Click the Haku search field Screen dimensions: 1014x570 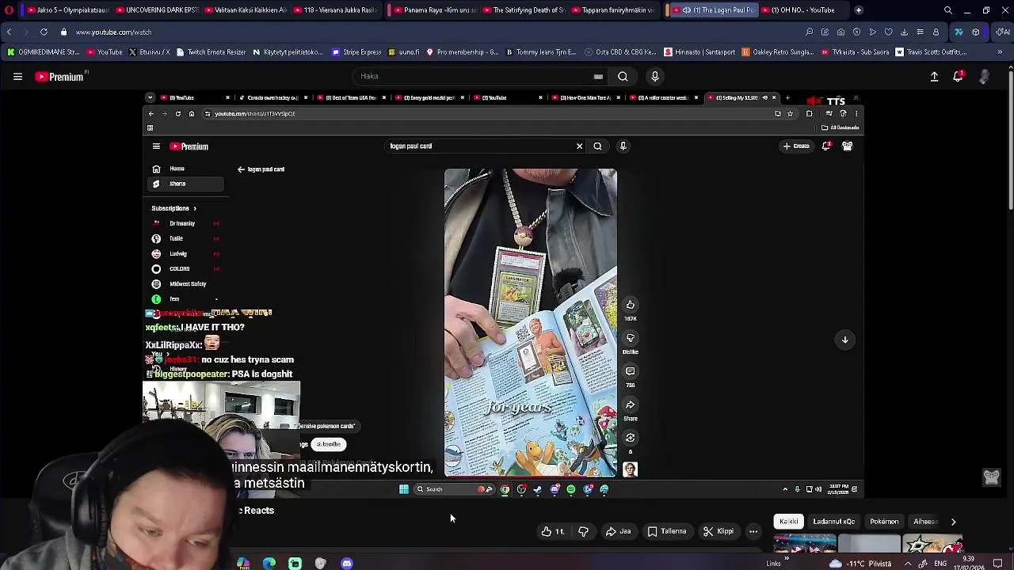481,77
